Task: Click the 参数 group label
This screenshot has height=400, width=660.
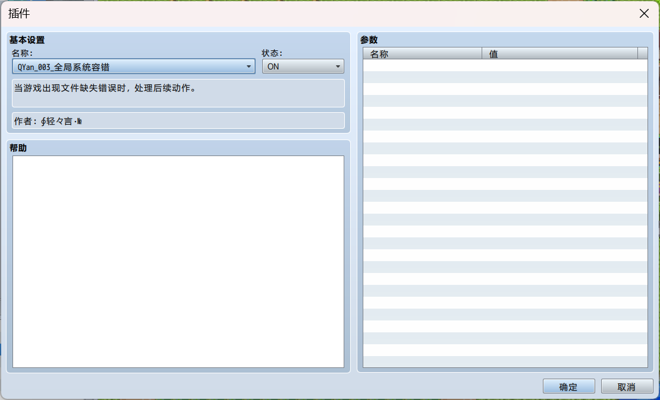Action: click(x=369, y=40)
